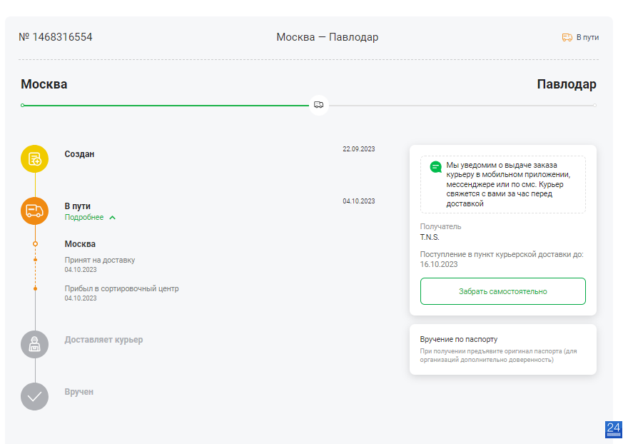Click the 'В пути' status label top-right
Image resolution: width=628 pixels, height=444 pixels.
[x=587, y=37]
